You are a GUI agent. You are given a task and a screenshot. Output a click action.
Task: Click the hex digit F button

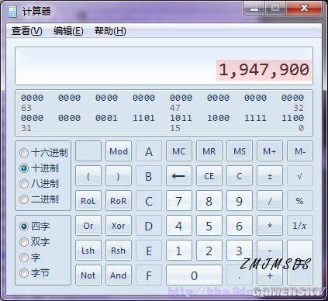click(149, 275)
